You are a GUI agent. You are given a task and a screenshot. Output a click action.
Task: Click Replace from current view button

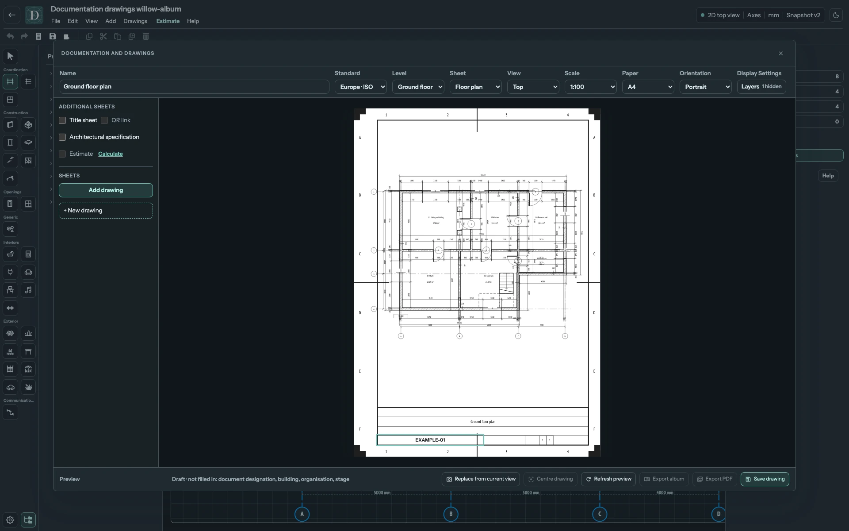tap(481, 479)
